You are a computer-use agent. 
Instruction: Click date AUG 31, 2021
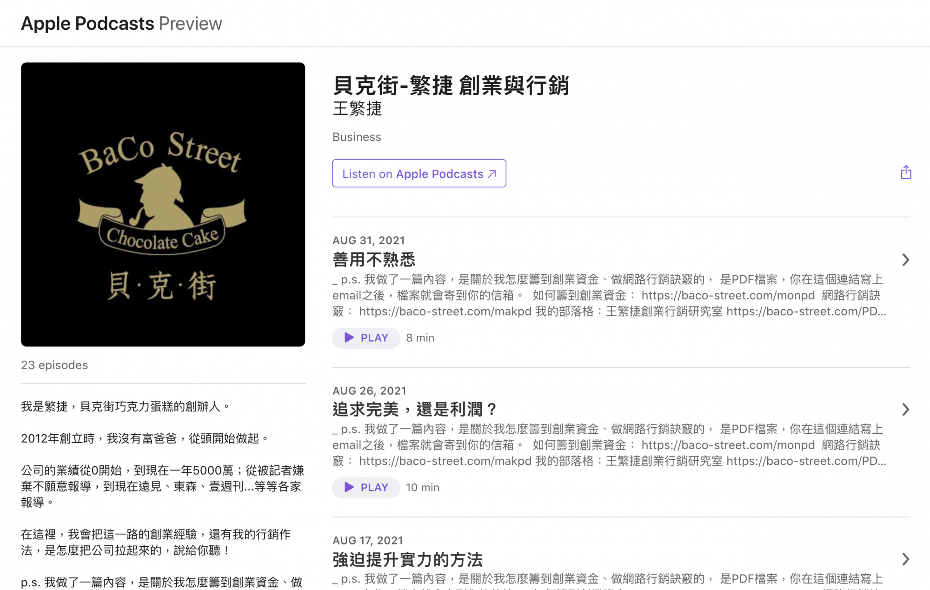tap(369, 240)
